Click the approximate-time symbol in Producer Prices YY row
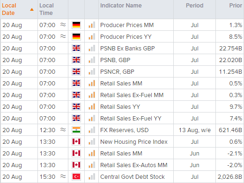Image resolution: width=244 pixels, height=183 pixels. [x=63, y=36]
